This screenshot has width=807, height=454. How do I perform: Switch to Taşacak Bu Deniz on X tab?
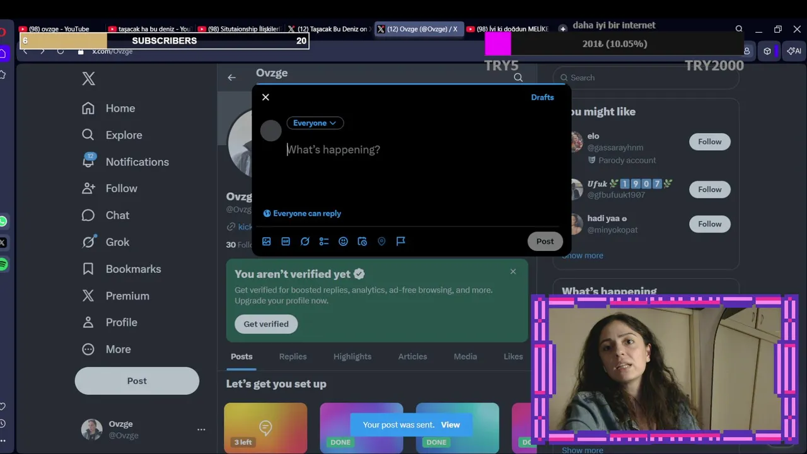point(328,29)
